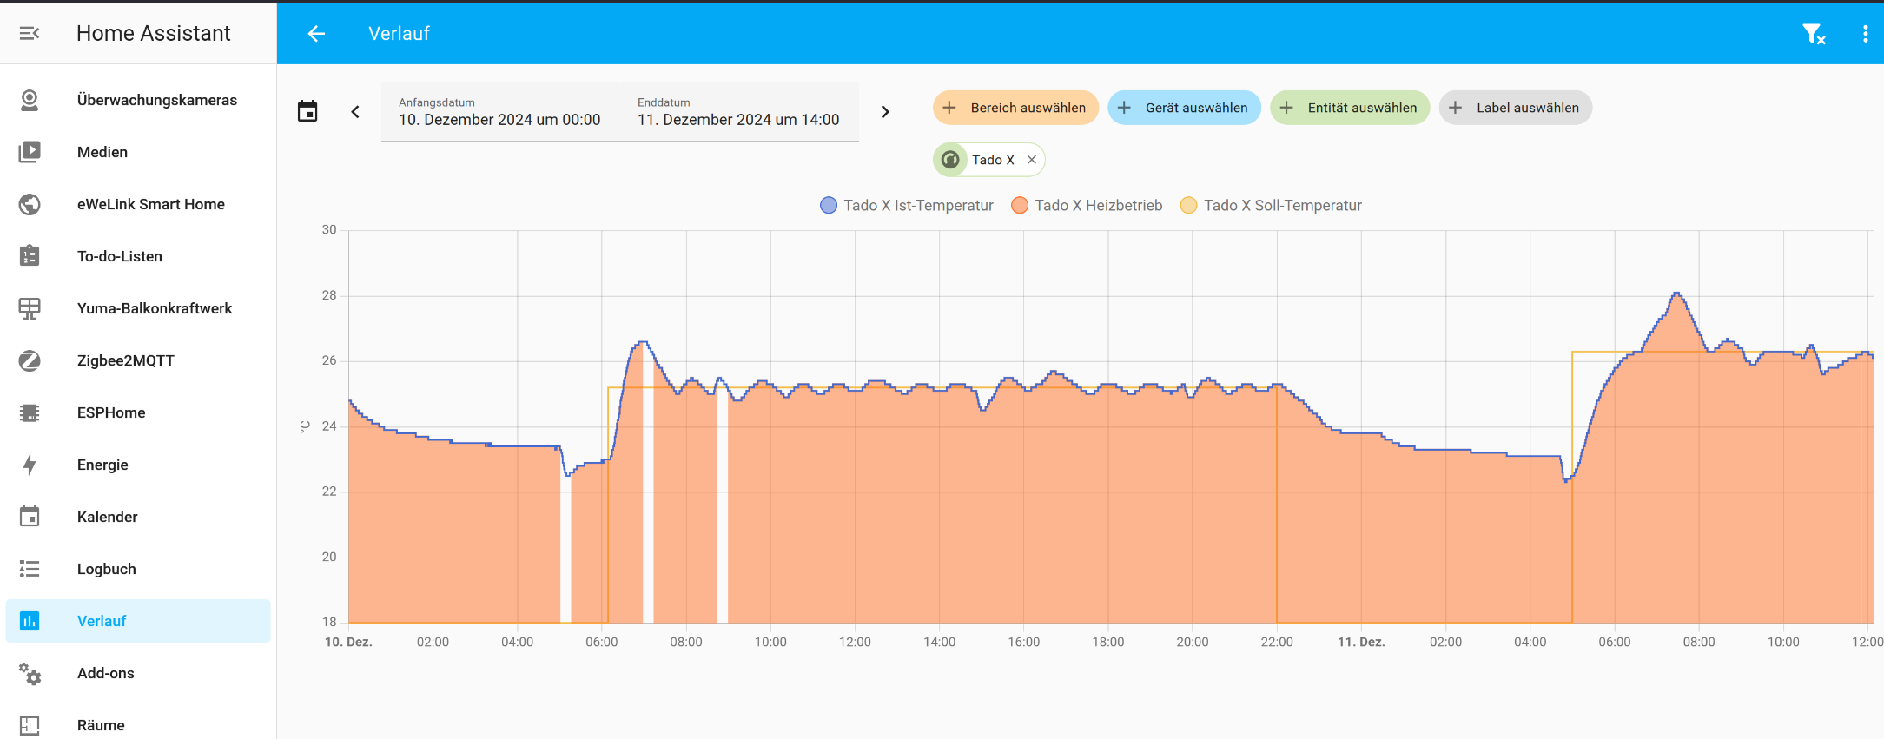Click the orange Heizbetrieb legend swatch

click(1020, 206)
